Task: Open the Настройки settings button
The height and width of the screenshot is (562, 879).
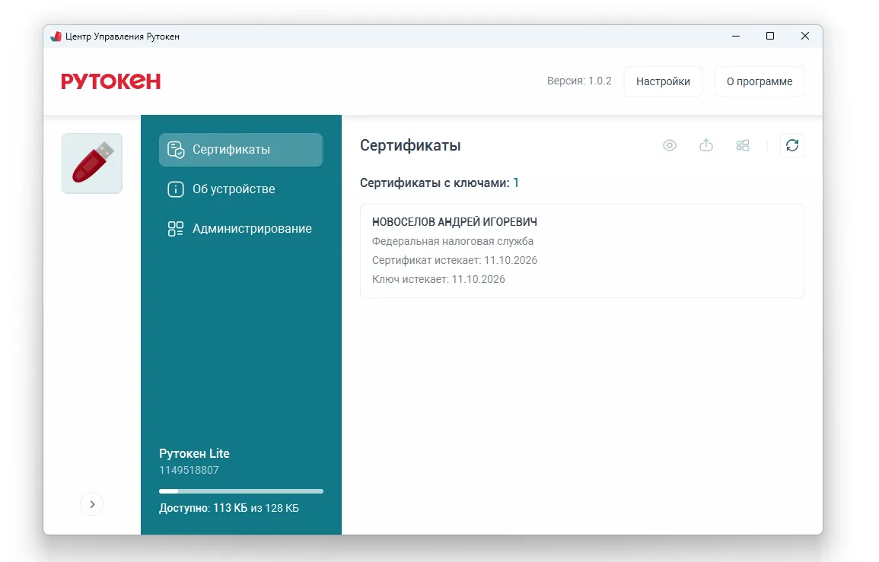Action: (663, 81)
